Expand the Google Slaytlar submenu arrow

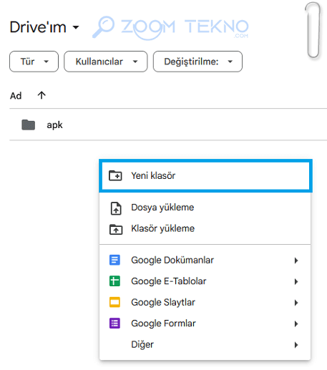[x=296, y=303]
